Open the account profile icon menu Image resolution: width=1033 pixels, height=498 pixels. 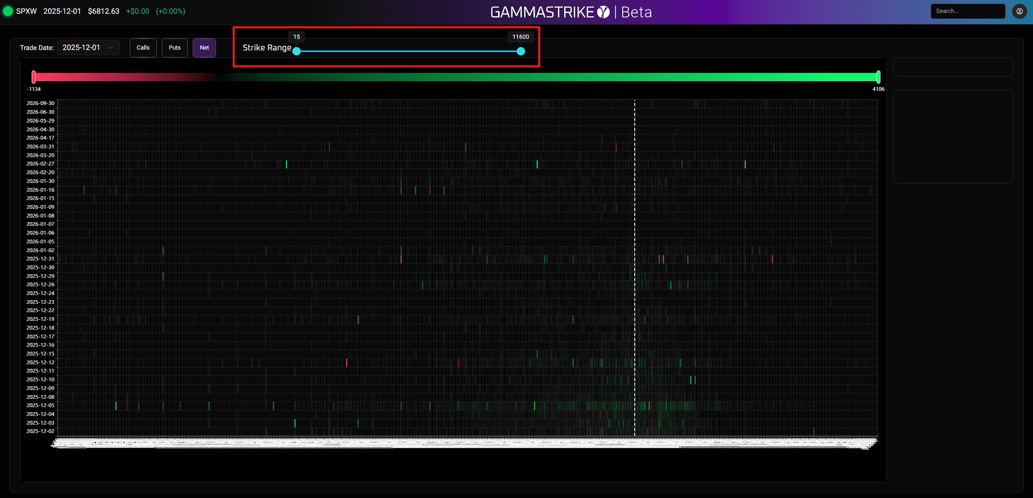point(1020,11)
